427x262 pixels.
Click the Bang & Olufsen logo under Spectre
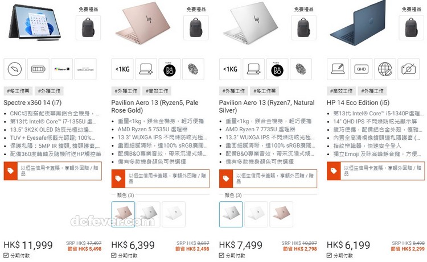(x=85, y=69)
